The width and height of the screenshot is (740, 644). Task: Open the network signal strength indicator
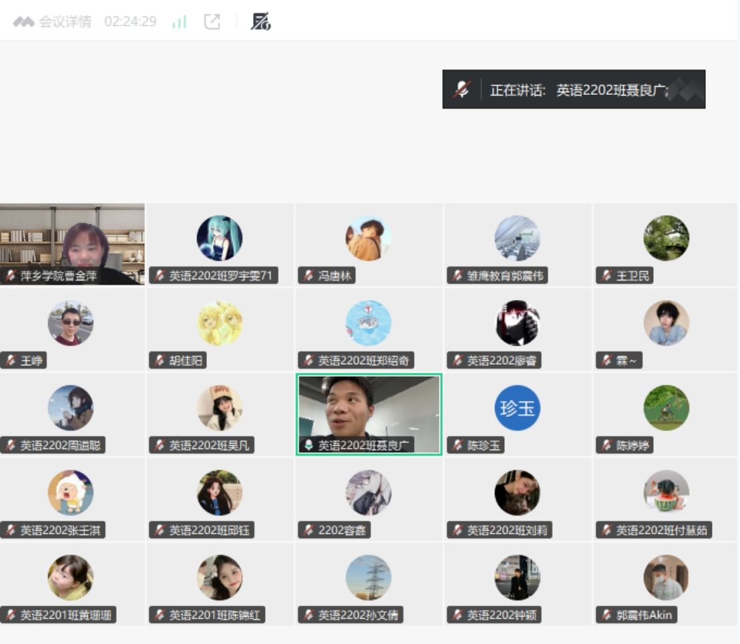pos(179,22)
